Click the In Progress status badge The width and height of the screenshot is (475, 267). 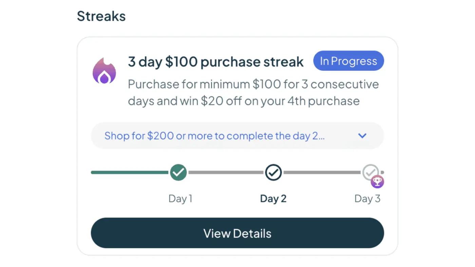click(348, 61)
